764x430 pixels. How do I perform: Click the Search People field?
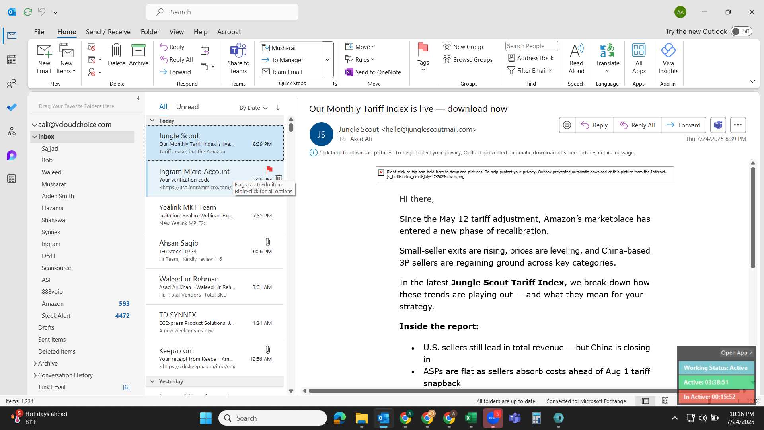pos(531,46)
